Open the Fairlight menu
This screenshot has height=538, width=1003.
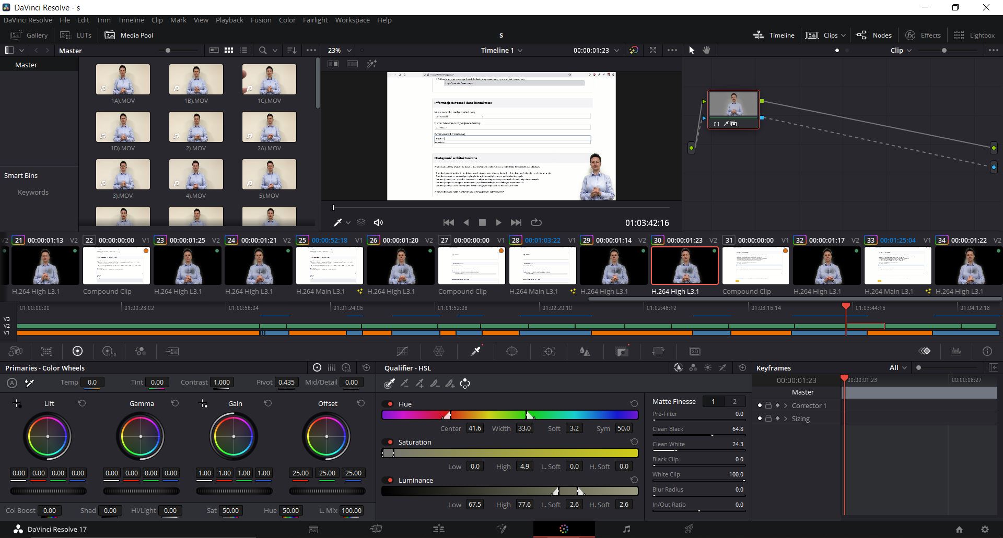tap(315, 20)
